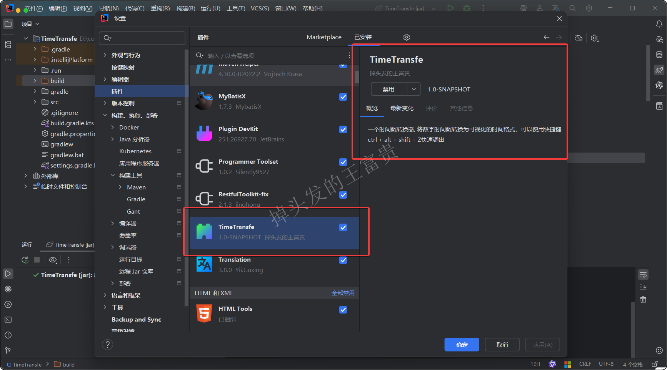
Task: Click the settings search field
Action: coord(142,38)
